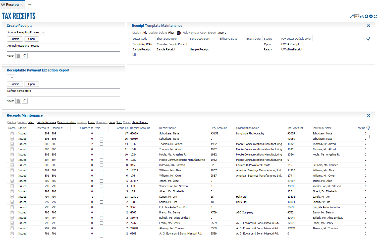Viewport: 381px width, 238px height.
Task: Tick Void checkbox for receipt 801
Action: point(101,176)
